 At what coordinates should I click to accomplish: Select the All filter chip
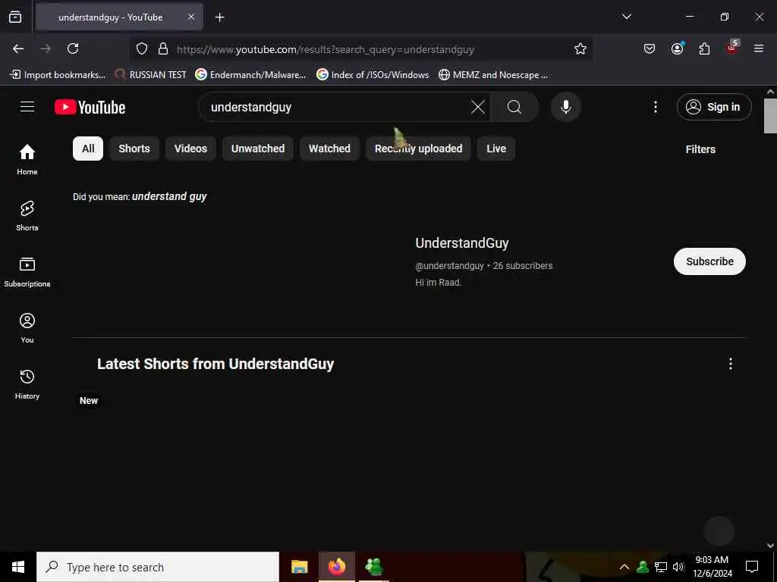88,149
